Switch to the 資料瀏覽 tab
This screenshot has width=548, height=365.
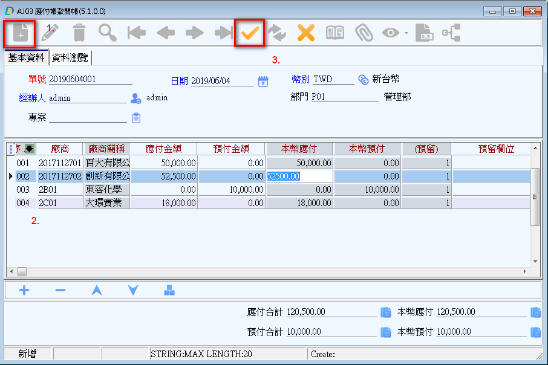[x=70, y=57]
